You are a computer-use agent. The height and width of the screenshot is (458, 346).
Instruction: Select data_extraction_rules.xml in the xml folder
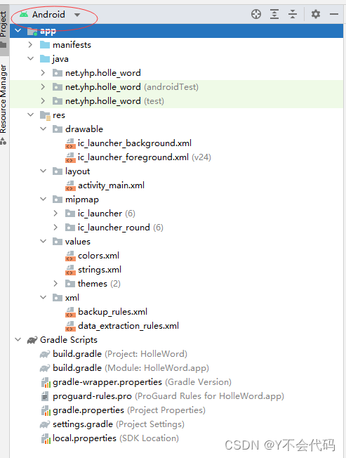pos(128,326)
